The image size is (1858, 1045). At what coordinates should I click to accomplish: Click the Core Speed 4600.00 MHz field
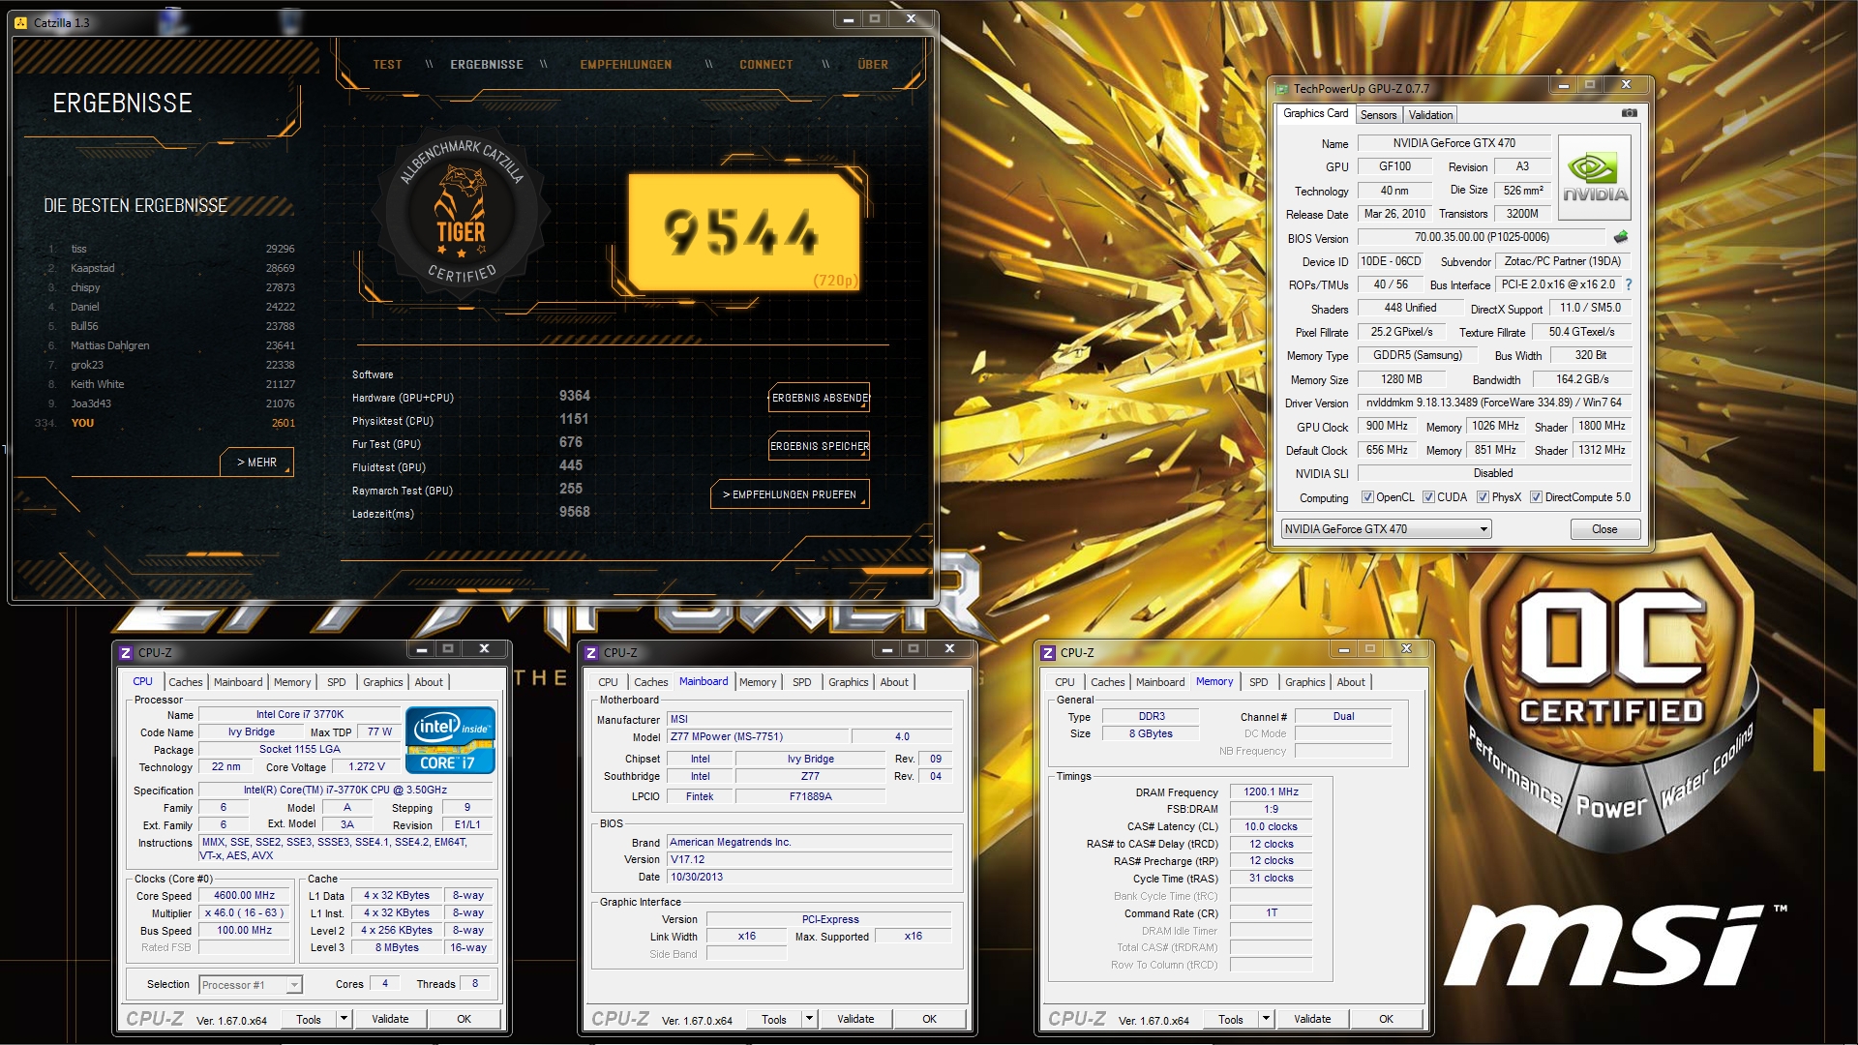coord(244,896)
